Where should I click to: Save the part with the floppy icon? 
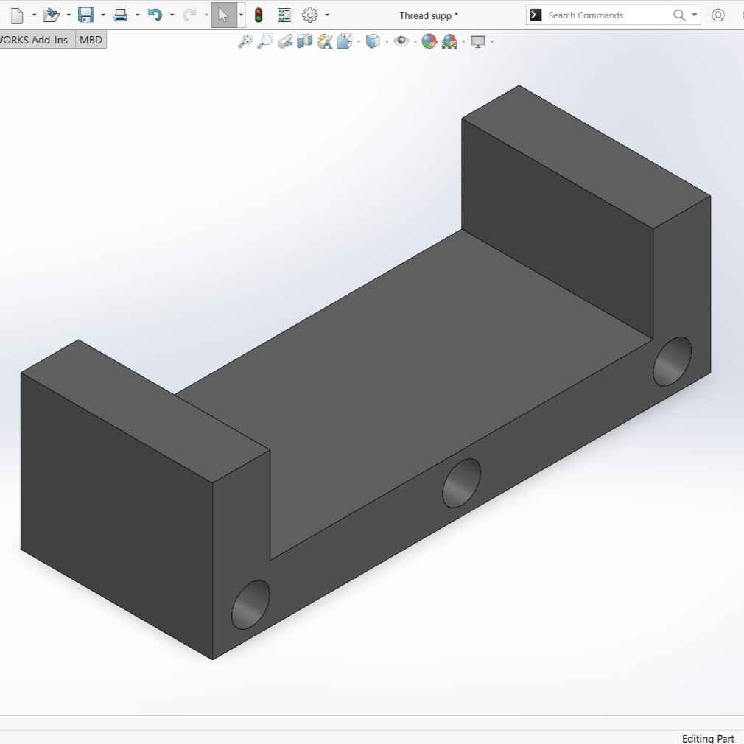click(x=86, y=15)
